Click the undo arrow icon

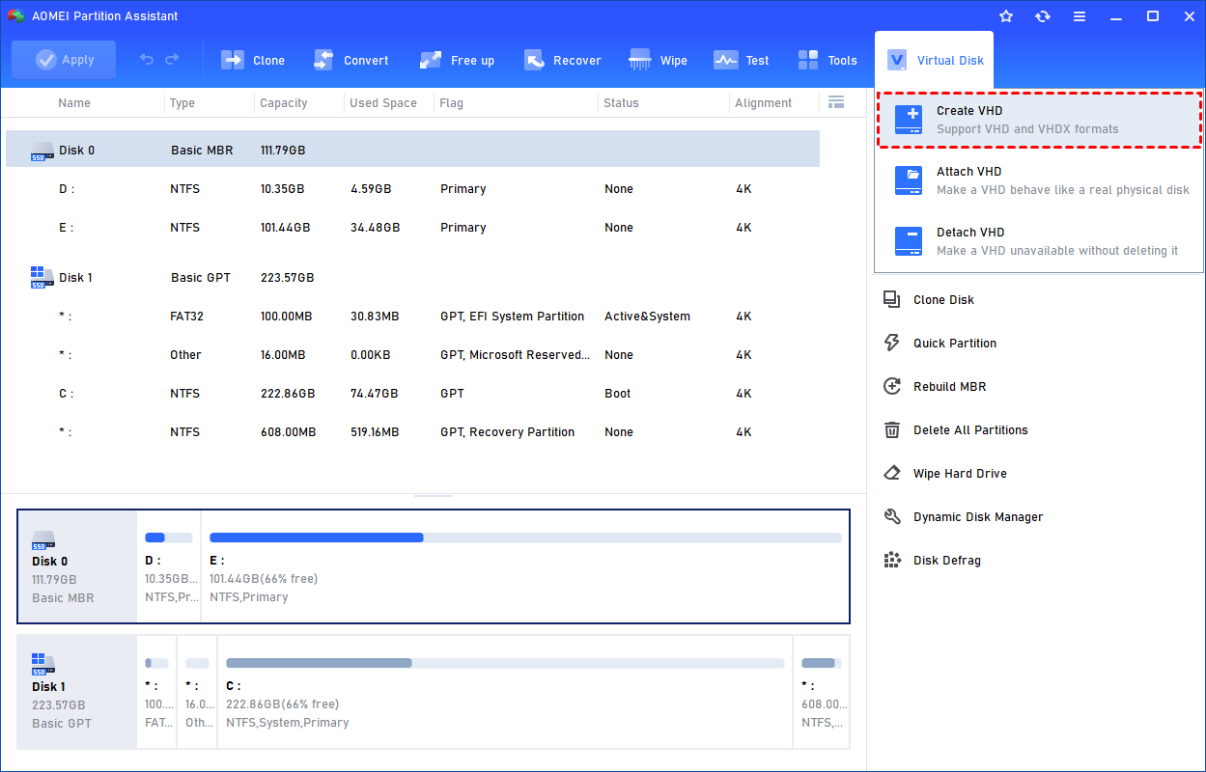pyautogui.click(x=145, y=59)
